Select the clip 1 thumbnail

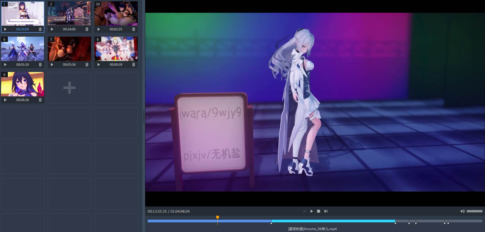[23, 14]
